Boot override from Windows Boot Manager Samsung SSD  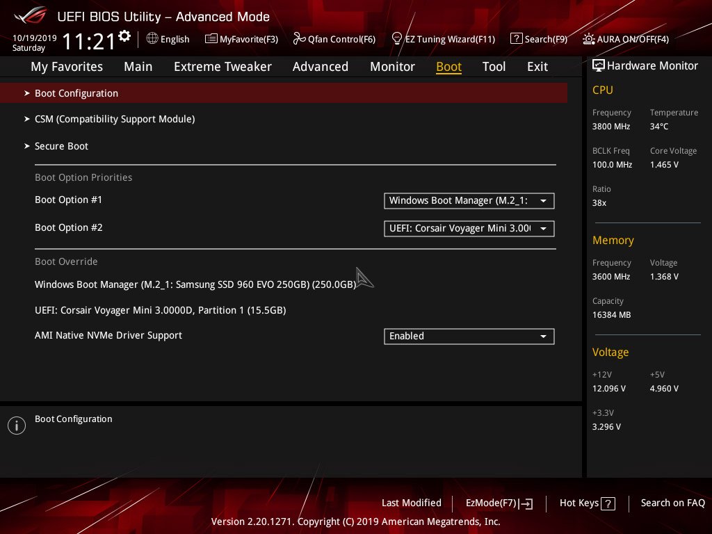[x=195, y=284]
